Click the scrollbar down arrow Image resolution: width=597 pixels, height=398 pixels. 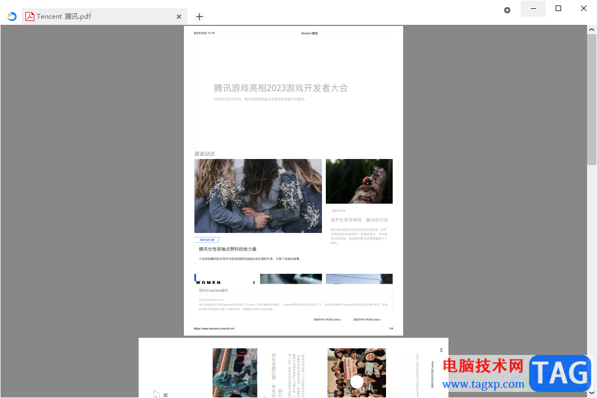(591, 392)
